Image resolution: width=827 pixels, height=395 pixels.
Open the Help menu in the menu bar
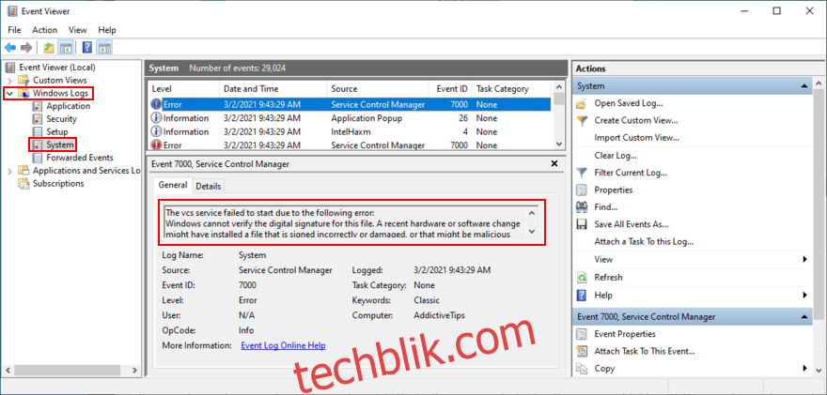[107, 30]
